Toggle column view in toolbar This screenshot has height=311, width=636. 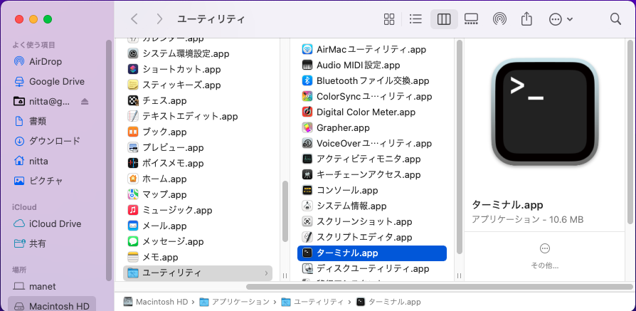click(444, 19)
